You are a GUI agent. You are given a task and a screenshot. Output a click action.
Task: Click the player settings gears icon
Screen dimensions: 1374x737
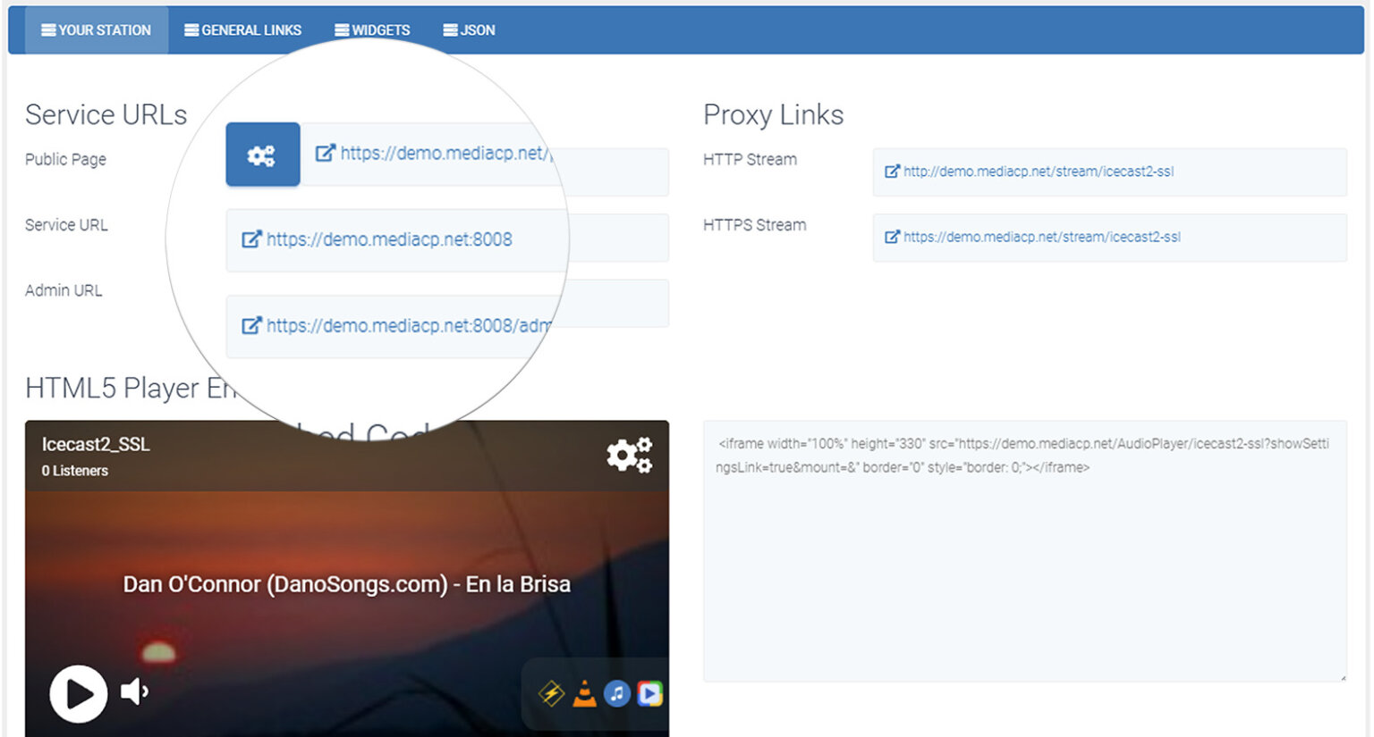pyautogui.click(x=629, y=455)
